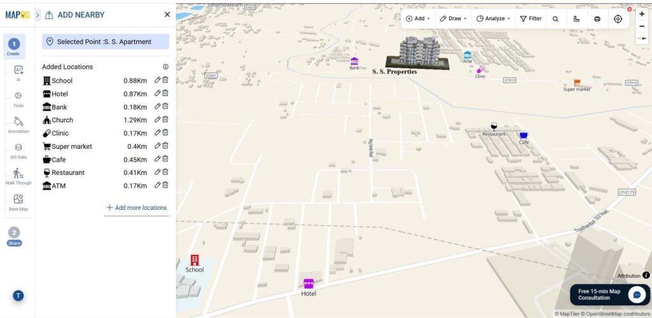The width and height of the screenshot is (652, 318).
Task: Delete the Clinic location entry
Action: tap(165, 133)
